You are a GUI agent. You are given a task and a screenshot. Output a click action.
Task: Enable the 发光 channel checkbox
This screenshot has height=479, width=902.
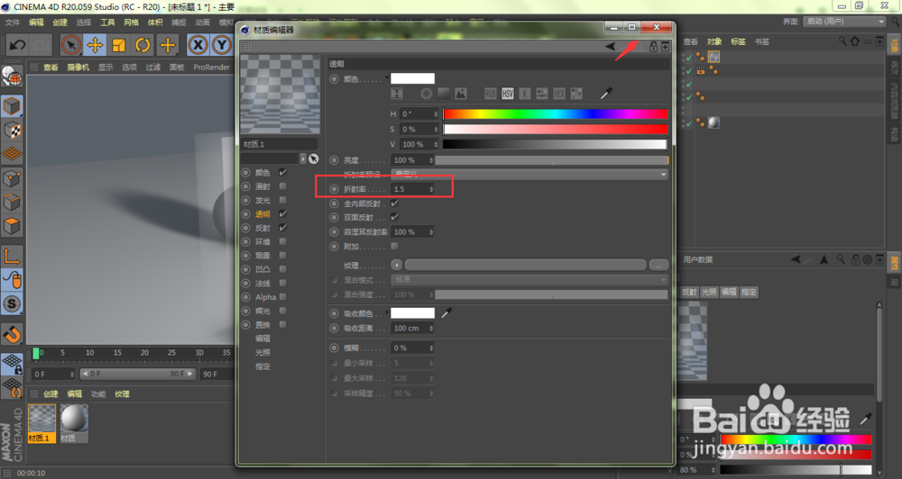coord(282,200)
